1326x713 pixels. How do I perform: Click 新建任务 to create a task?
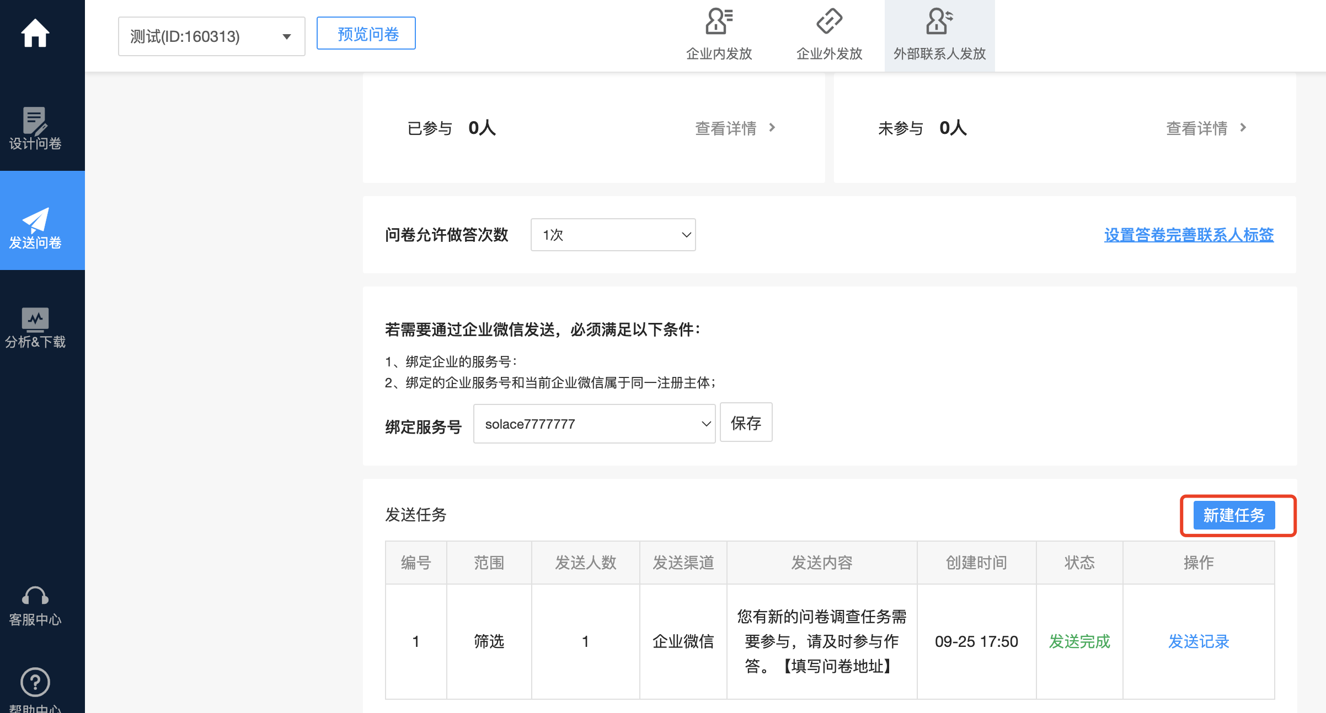1234,515
